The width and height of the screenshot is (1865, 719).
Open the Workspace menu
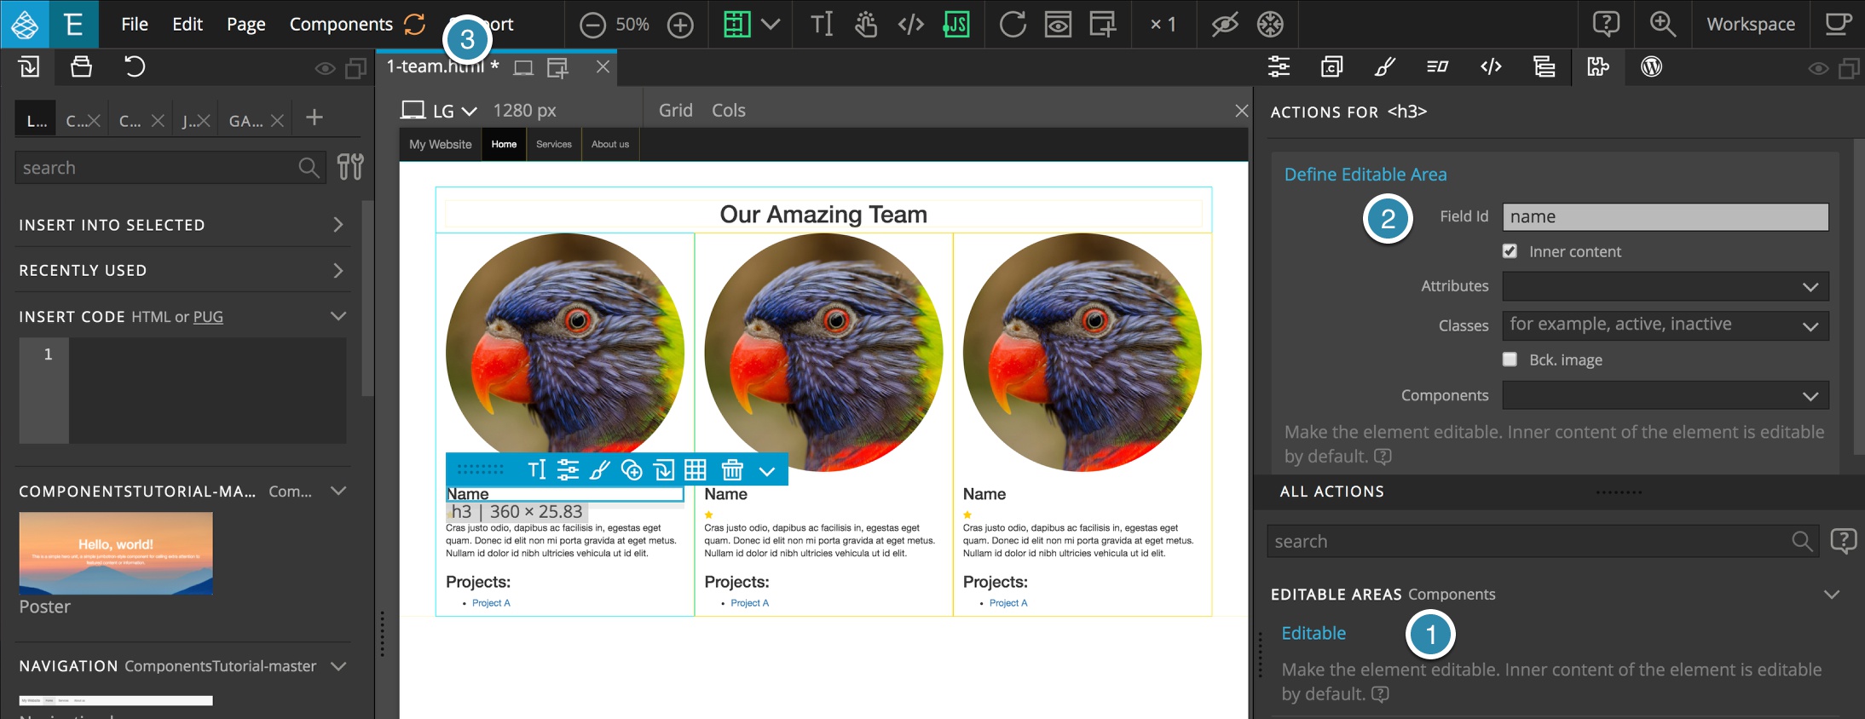point(1751,24)
